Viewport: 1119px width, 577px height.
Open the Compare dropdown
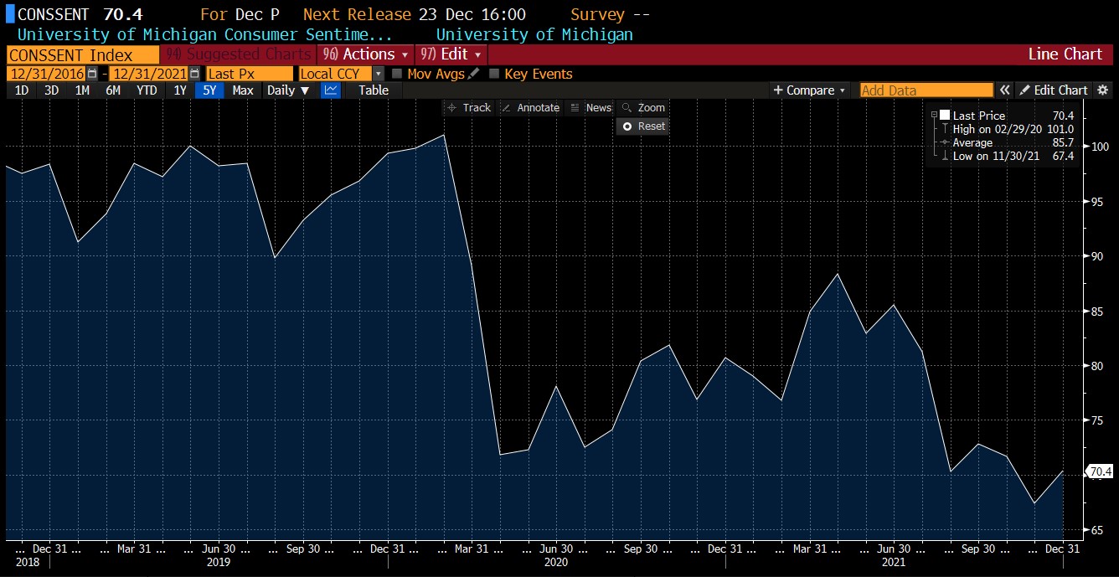(809, 90)
